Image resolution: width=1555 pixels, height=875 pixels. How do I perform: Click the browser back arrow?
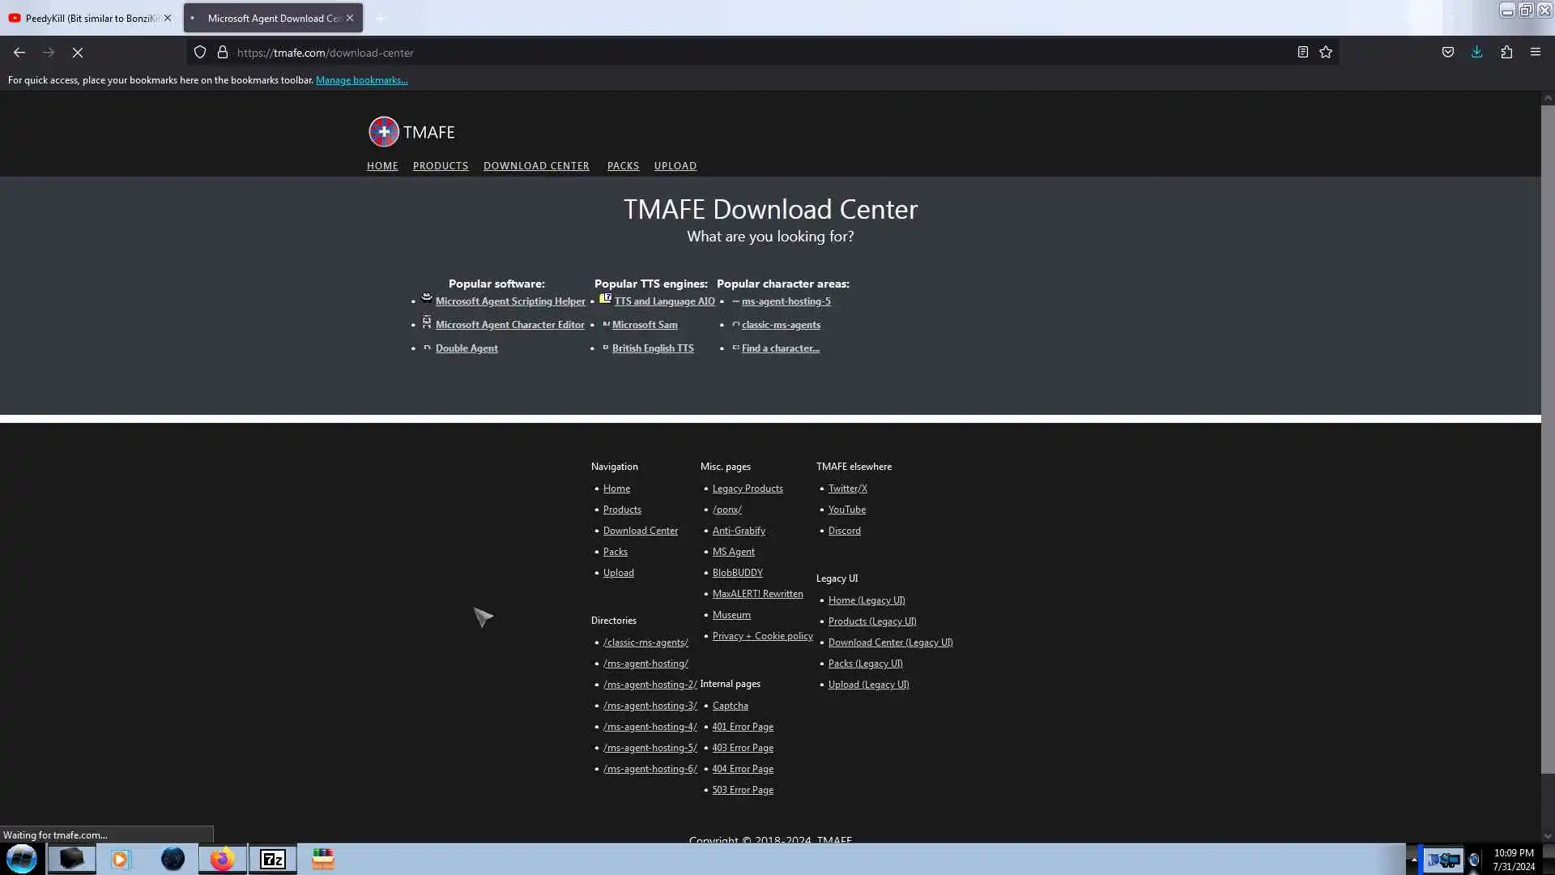(19, 53)
